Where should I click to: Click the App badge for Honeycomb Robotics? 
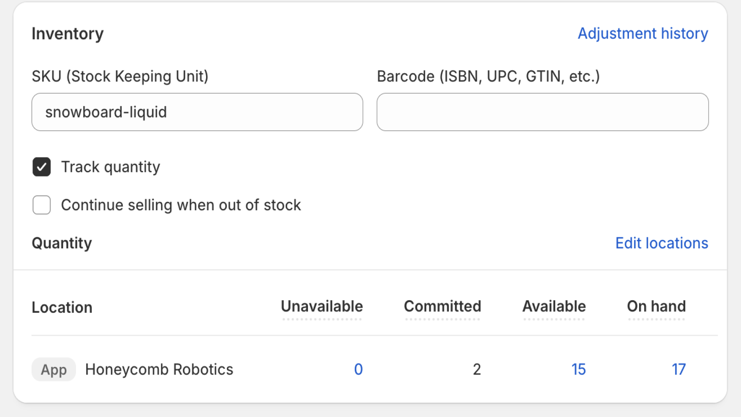tap(53, 369)
